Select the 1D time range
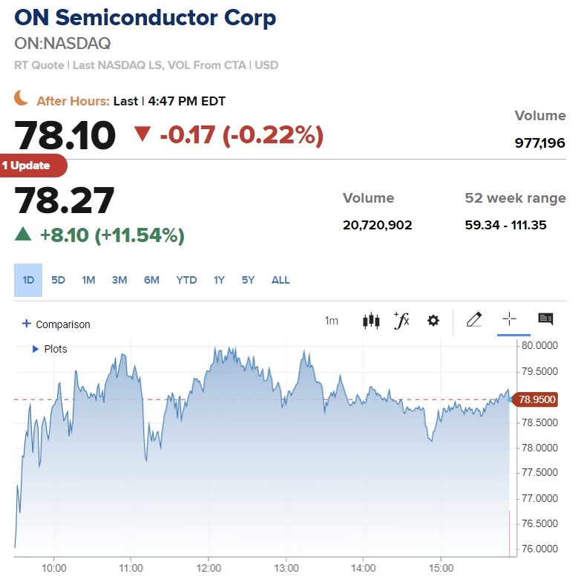Image resolution: width=587 pixels, height=585 pixels. [x=28, y=280]
